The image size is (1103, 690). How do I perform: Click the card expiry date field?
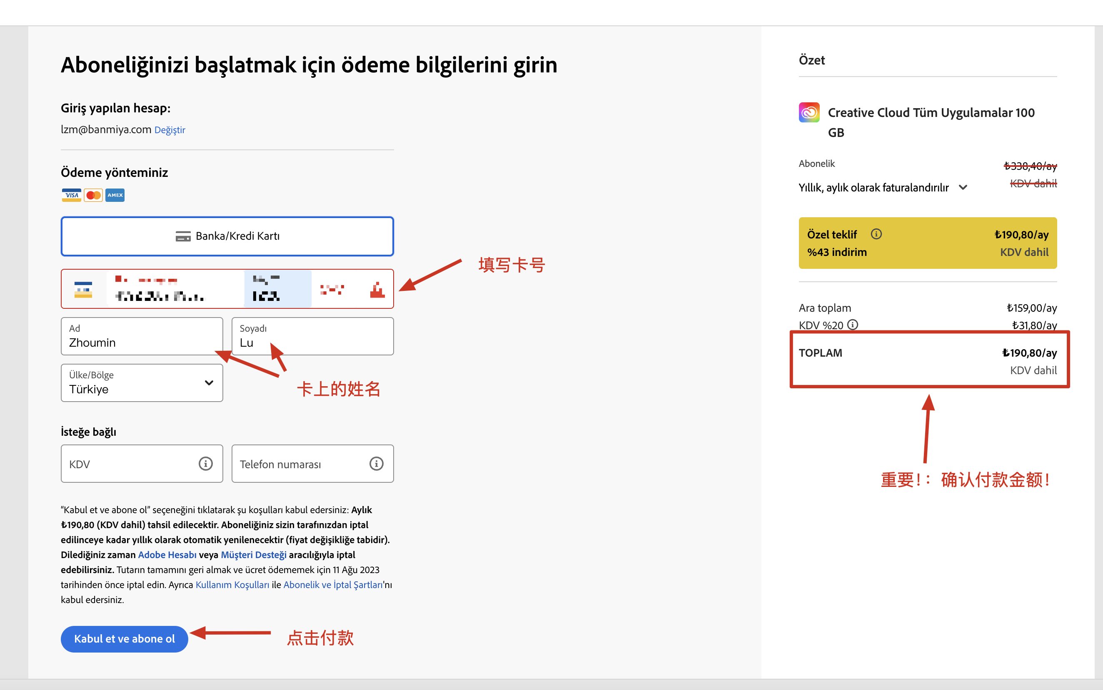[278, 289]
